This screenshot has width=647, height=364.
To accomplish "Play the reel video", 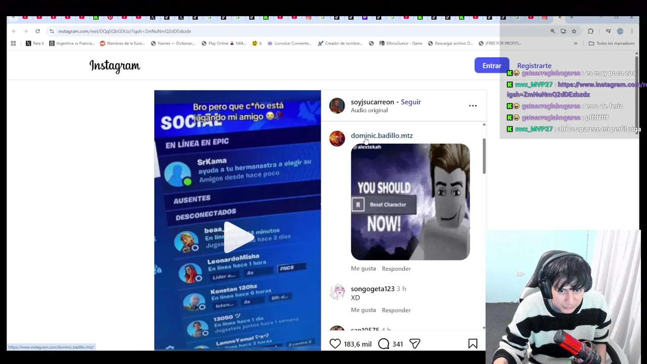I will tap(239, 236).
